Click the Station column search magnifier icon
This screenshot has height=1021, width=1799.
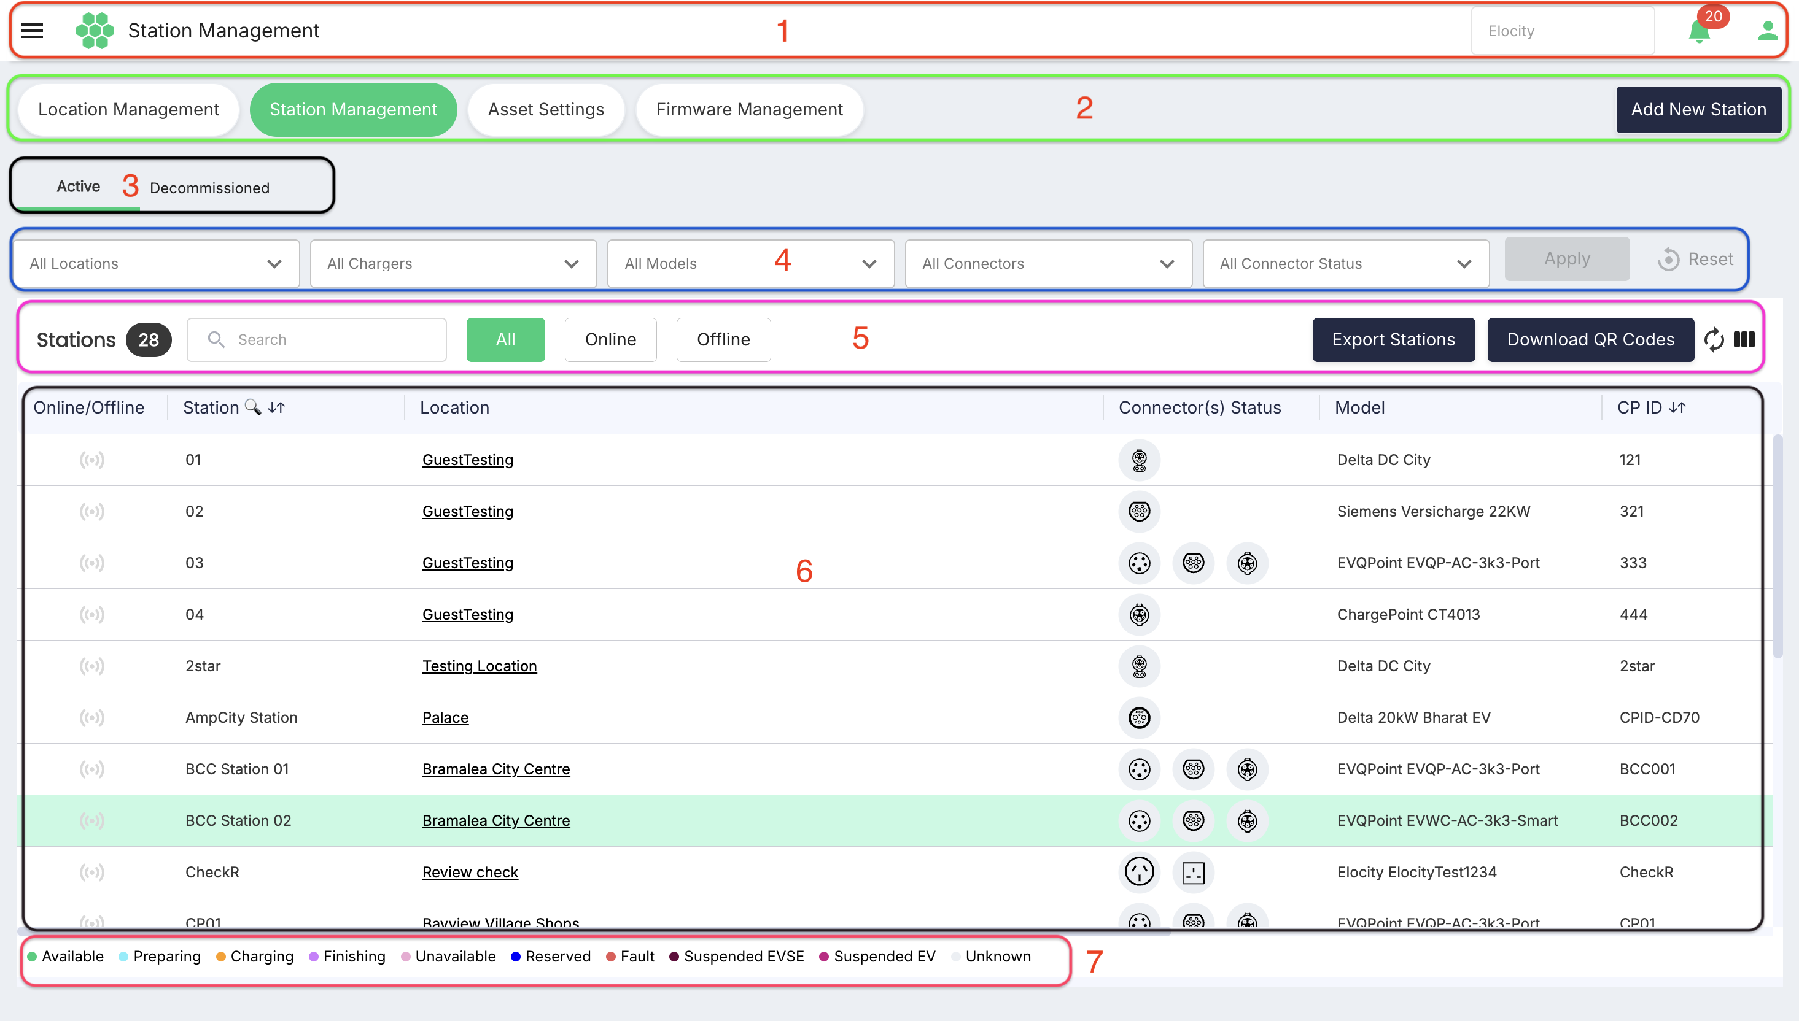(252, 407)
